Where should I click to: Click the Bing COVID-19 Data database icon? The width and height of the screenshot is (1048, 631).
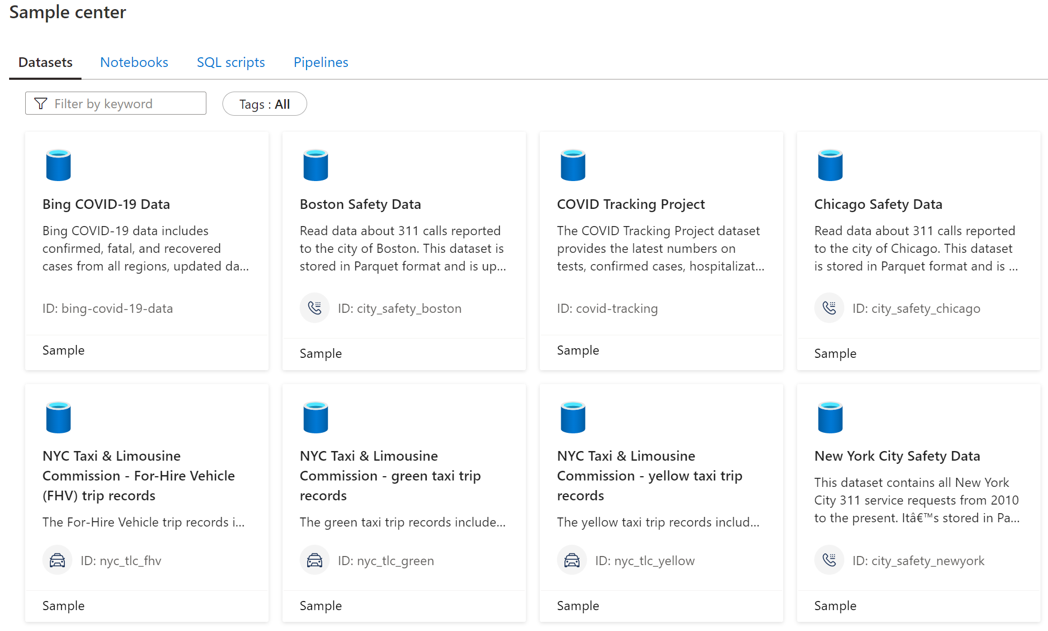tap(58, 165)
